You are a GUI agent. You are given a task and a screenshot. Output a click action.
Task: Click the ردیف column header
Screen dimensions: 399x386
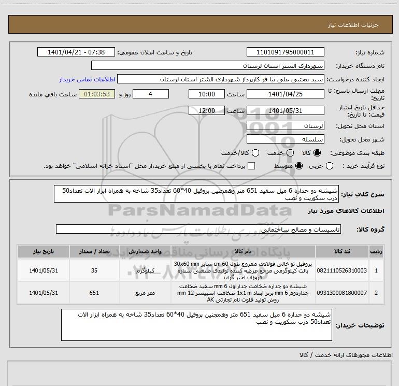click(x=376, y=252)
